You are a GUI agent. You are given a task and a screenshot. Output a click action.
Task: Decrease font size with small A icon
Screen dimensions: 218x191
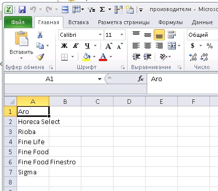pos(120,46)
